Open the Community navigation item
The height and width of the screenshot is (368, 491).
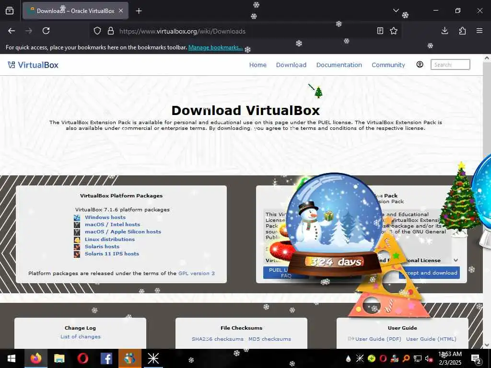tap(388, 65)
